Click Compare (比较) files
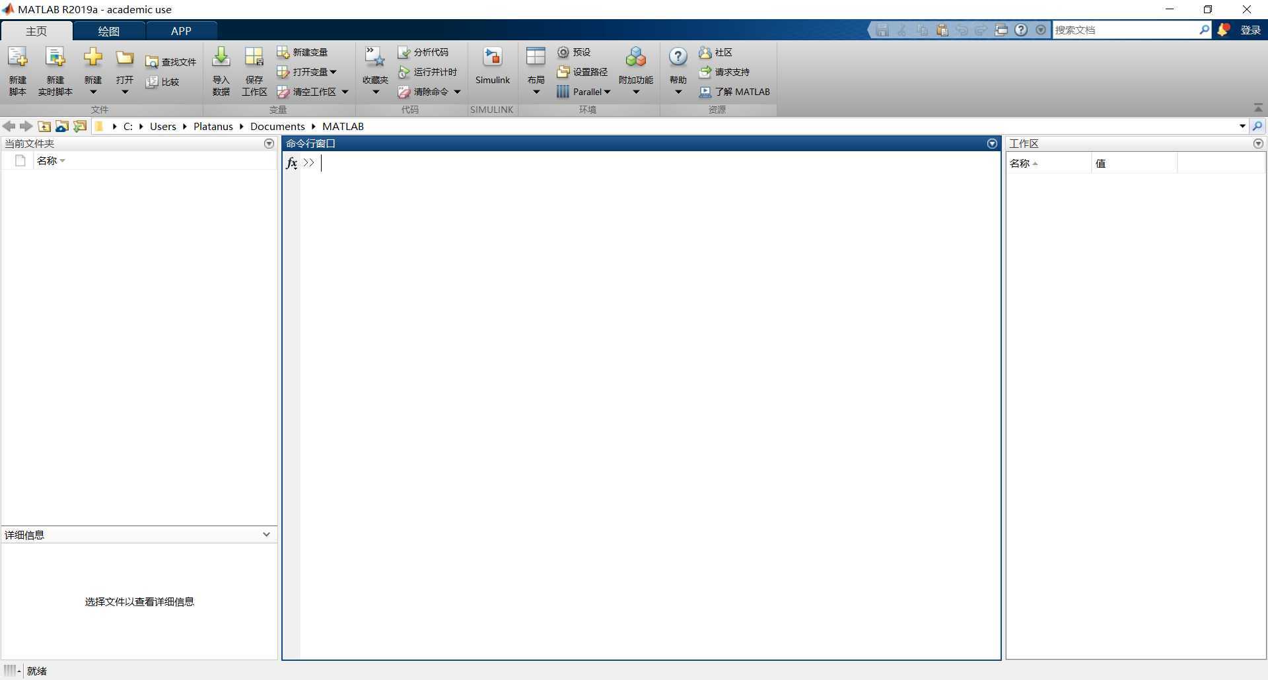This screenshot has width=1268, height=680. pyautogui.click(x=162, y=82)
